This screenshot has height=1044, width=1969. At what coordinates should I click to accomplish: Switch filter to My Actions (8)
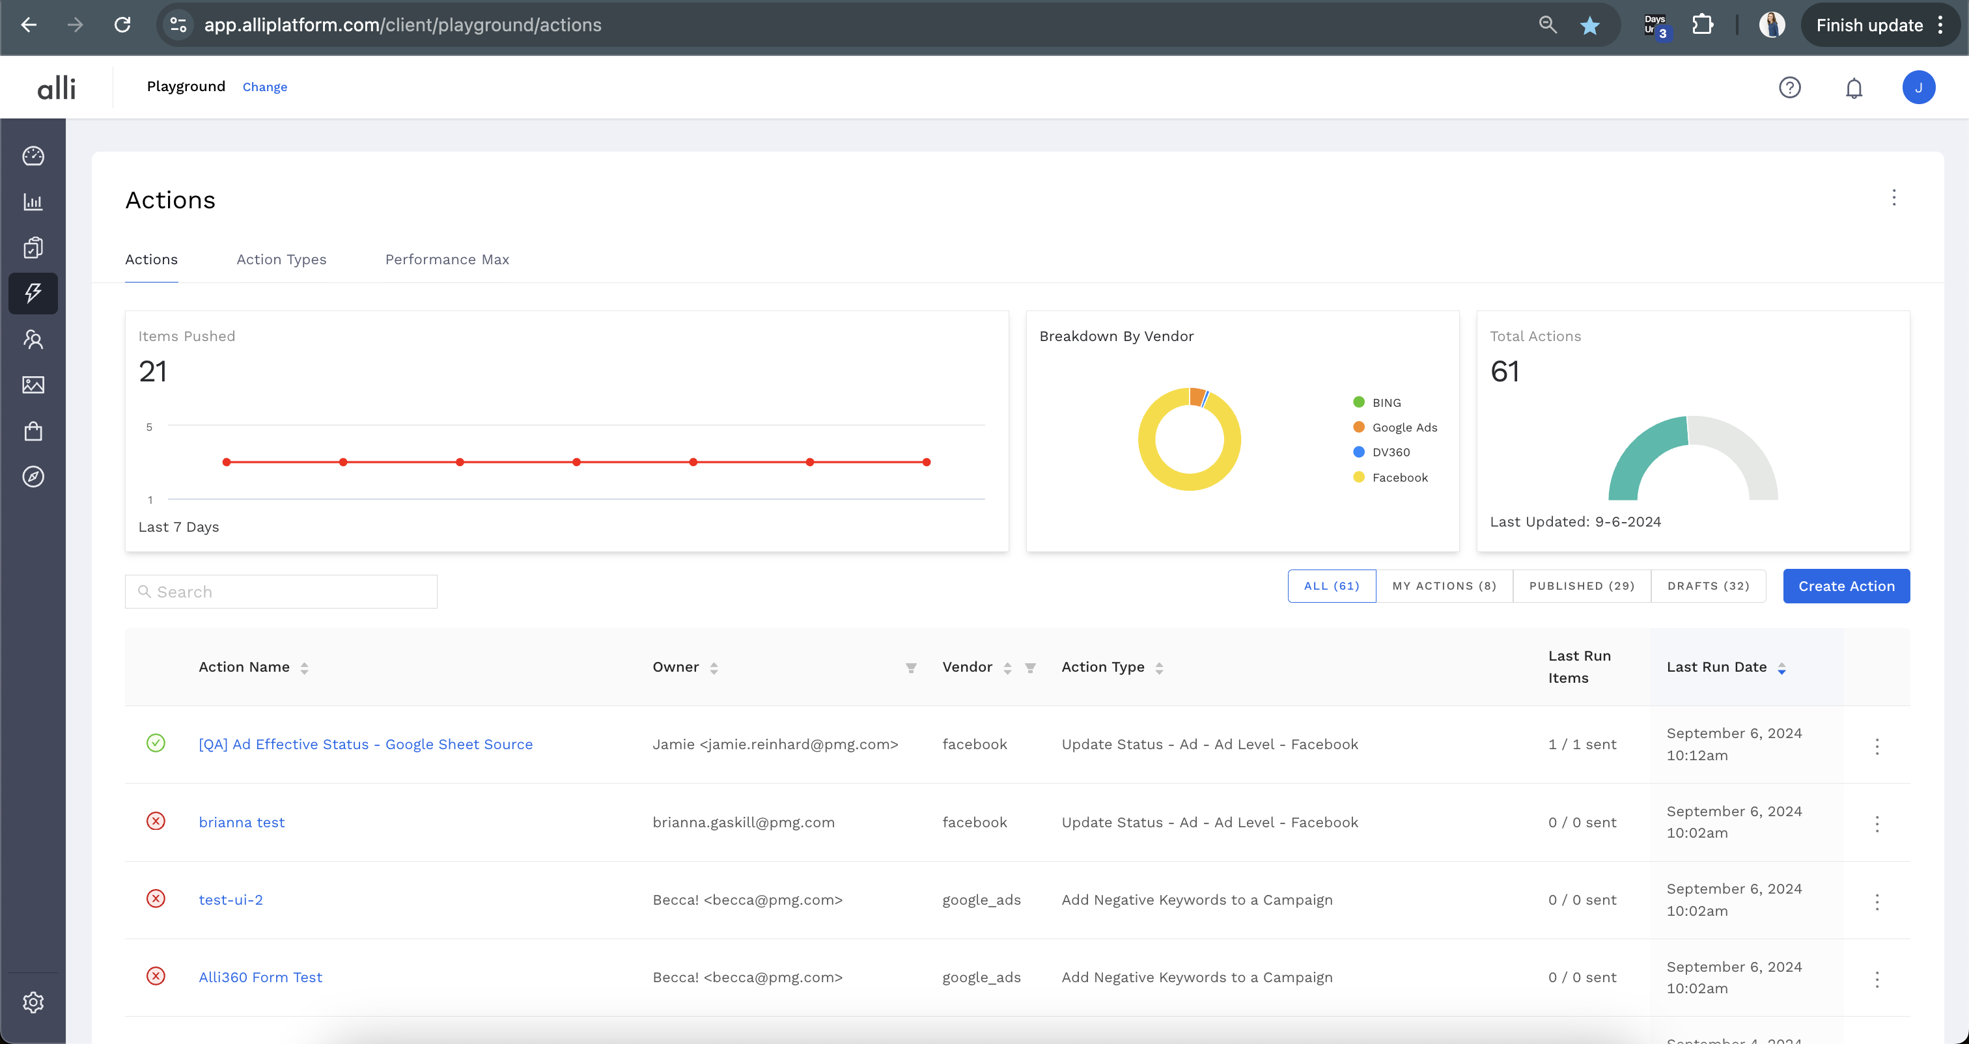coord(1444,586)
